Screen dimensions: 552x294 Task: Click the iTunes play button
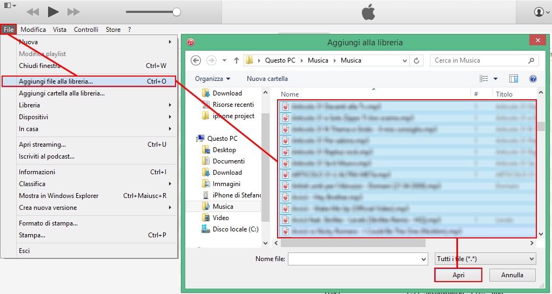click(53, 12)
